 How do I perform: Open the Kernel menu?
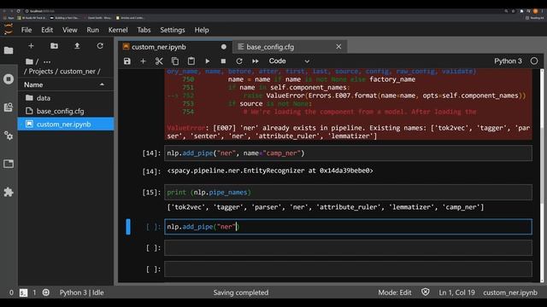(x=118, y=30)
